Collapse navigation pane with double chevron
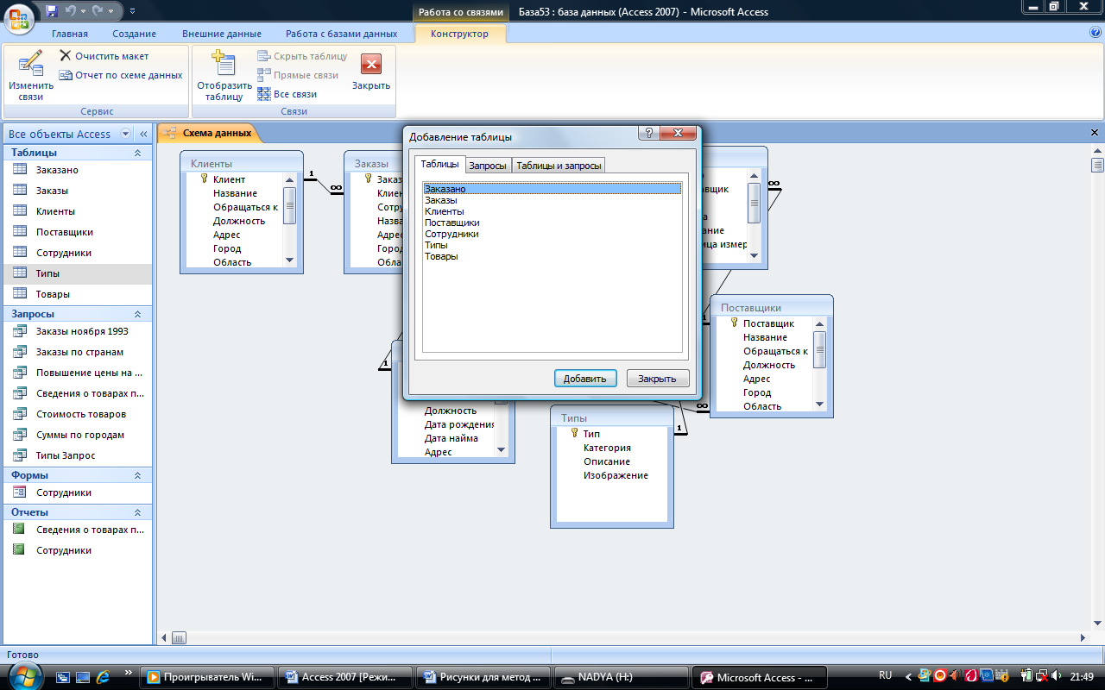 [x=143, y=134]
